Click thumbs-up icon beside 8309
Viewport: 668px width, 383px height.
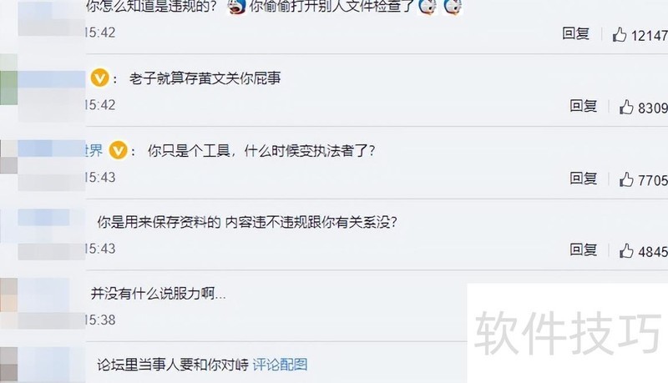coord(626,107)
